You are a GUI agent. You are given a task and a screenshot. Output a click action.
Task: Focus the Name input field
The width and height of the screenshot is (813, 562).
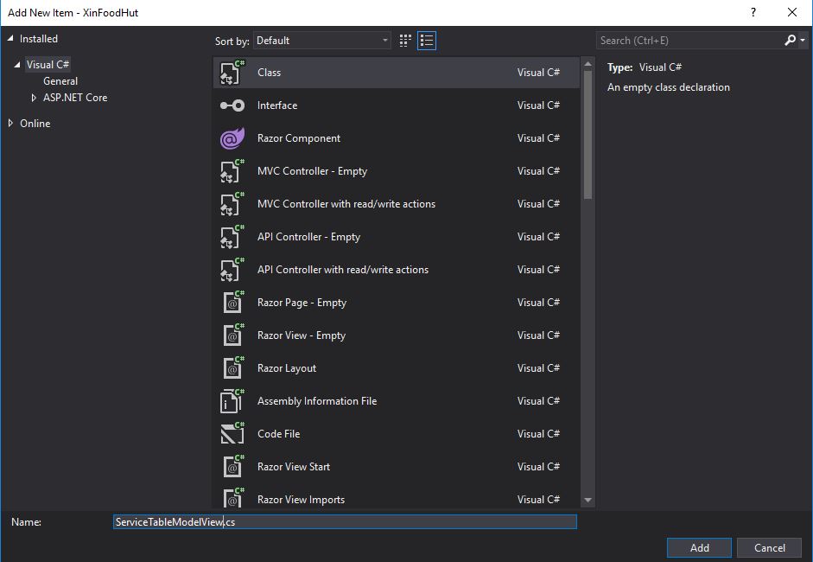click(345, 521)
